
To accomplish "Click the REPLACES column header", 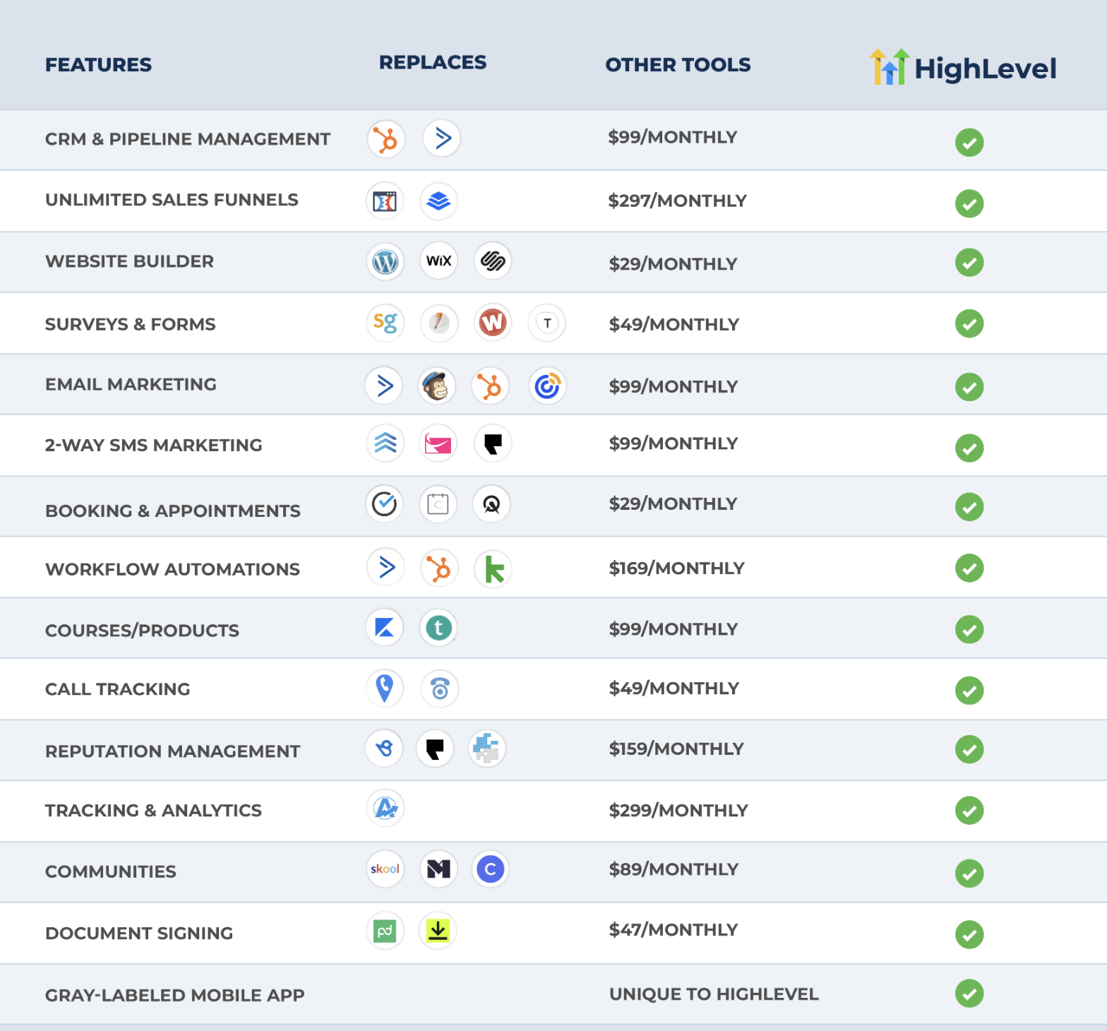I will [x=433, y=62].
